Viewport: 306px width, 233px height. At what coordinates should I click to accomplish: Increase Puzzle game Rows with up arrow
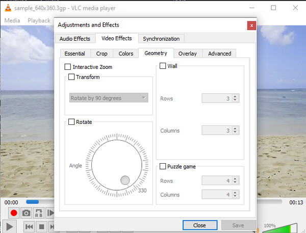click(235, 178)
